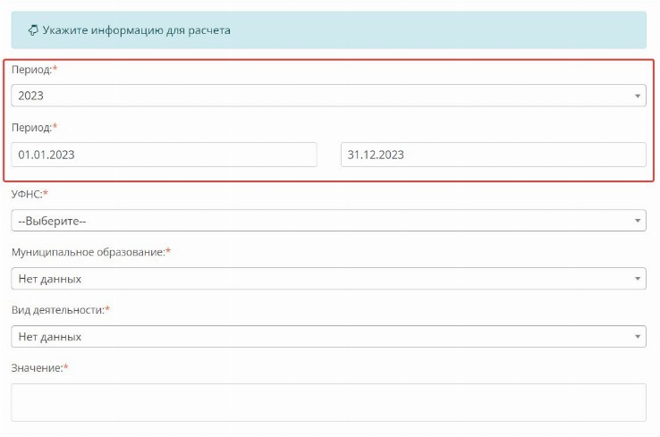Click the arrow of the Муниципальное образование dropdown
Screen dimensions: 660x437
(x=637, y=279)
